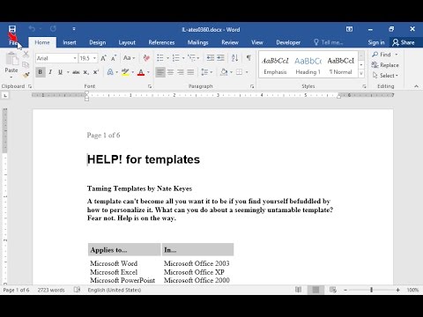The width and height of the screenshot is (423, 317).
Task: Click the Multilevel List icon
Action: click(x=191, y=58)
